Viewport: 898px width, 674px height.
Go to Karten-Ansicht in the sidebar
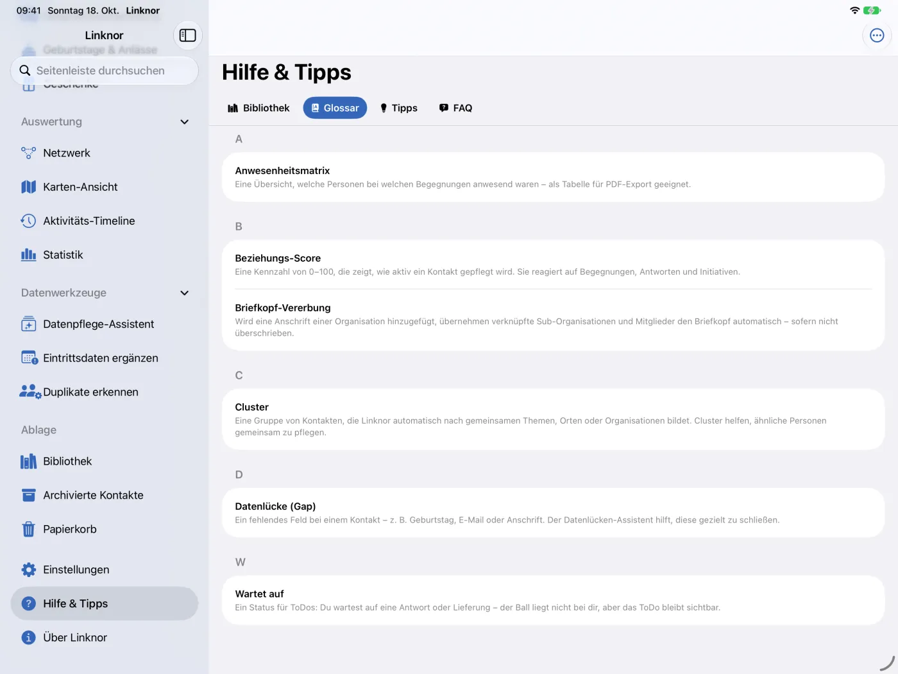[x=105, y=187]
